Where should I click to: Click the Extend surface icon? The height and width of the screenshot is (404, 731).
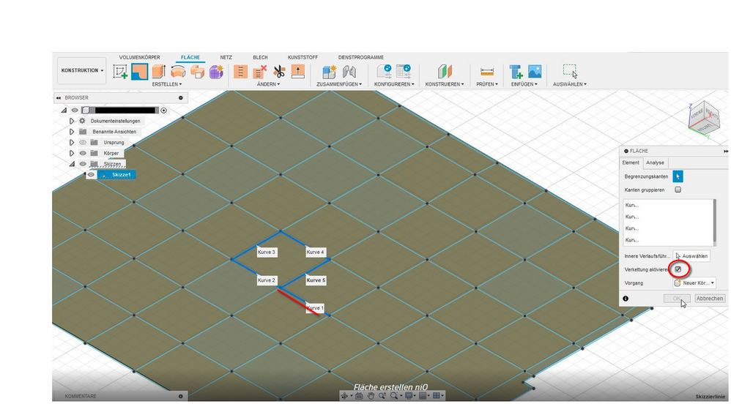click(297, 71)
